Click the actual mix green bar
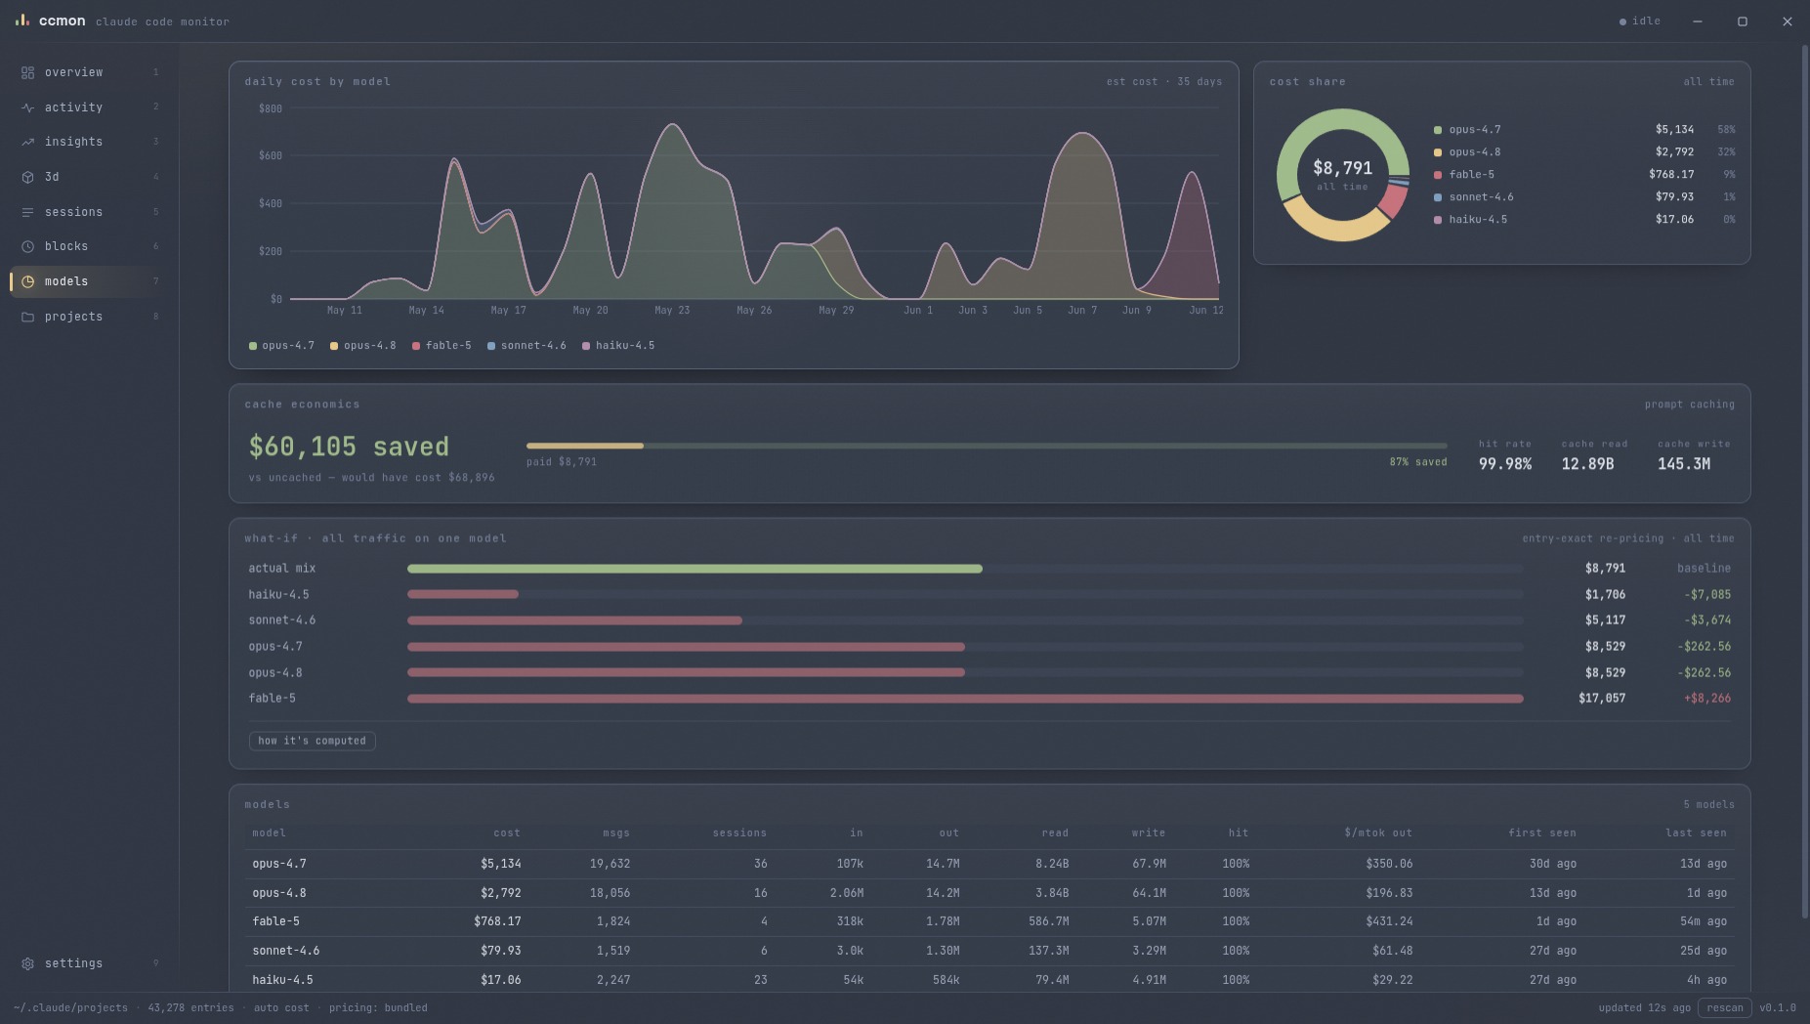 pos(695,569)
